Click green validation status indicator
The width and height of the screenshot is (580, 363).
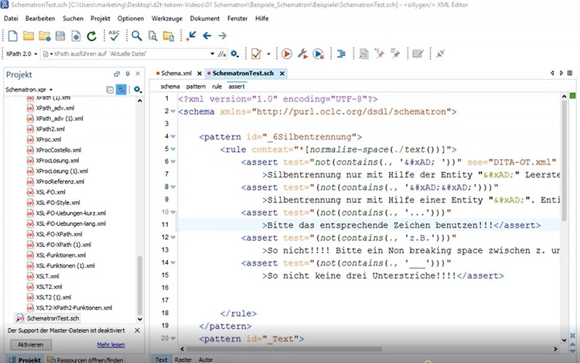click(572, 96)
